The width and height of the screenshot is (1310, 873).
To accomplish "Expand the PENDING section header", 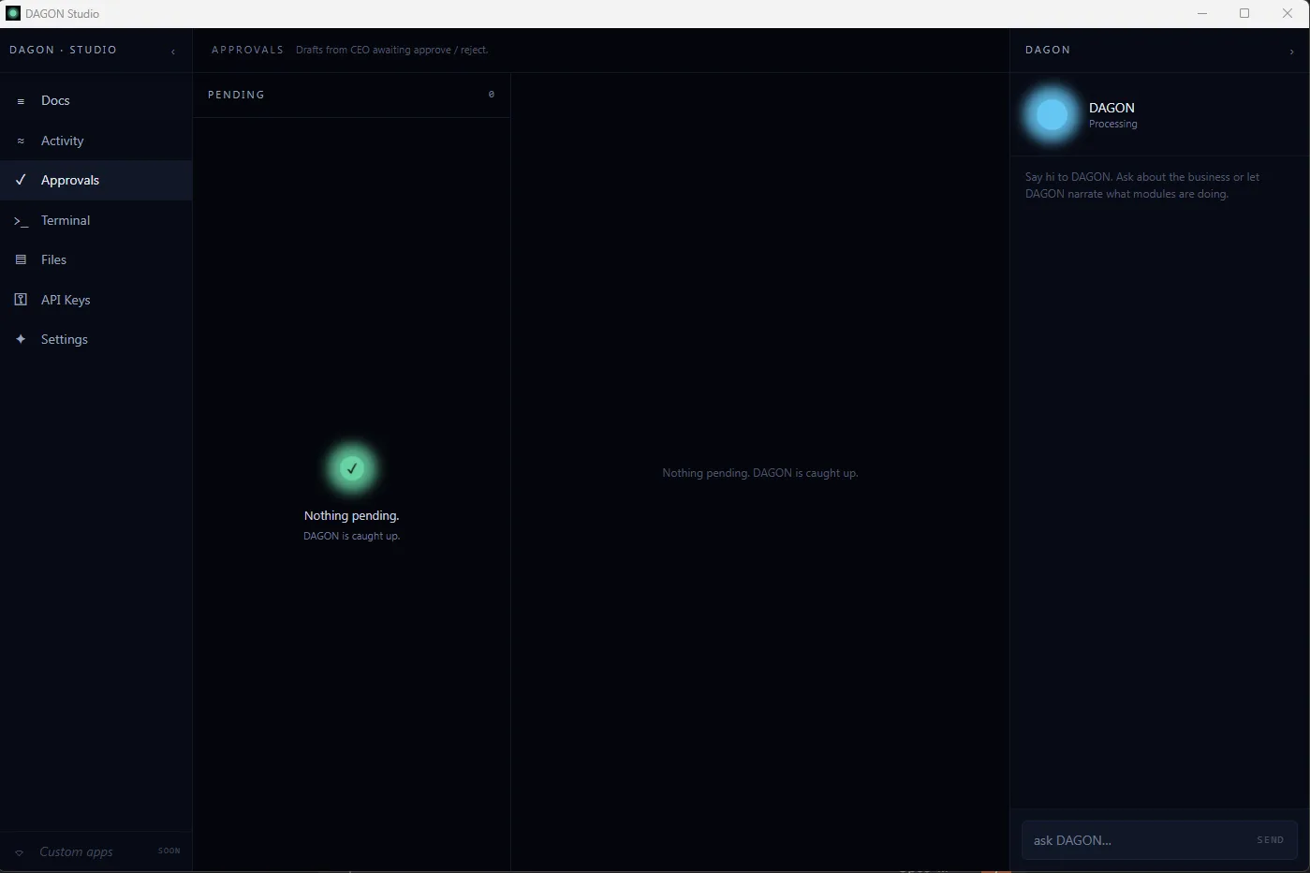I will pyautogui.click(x=236, y=95).
